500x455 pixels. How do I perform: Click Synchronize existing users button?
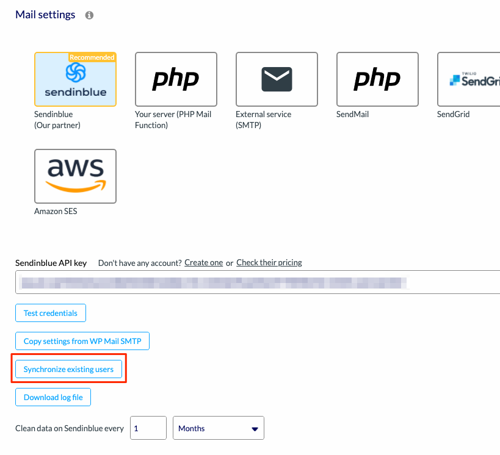click(68, 369)
